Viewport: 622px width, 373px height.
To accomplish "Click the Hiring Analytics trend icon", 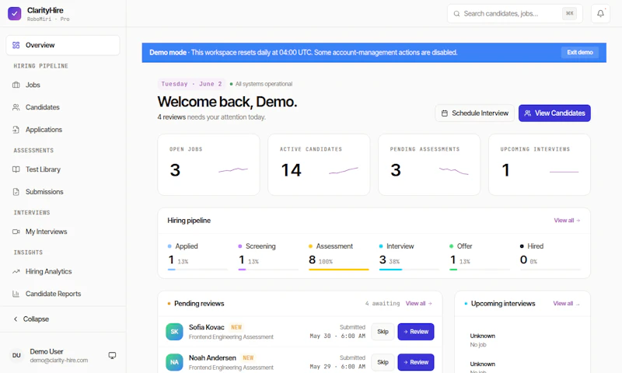I will pyautogui.click(x=16, y=271).
